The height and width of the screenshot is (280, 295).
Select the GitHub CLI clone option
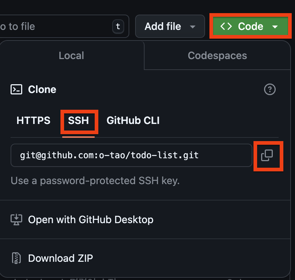coord(133,121)
